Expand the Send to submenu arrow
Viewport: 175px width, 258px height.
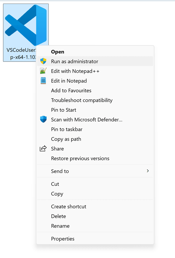pyautogui.click(x=148, y=171)
